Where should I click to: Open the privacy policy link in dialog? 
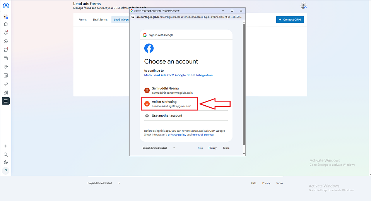(177, 135)
